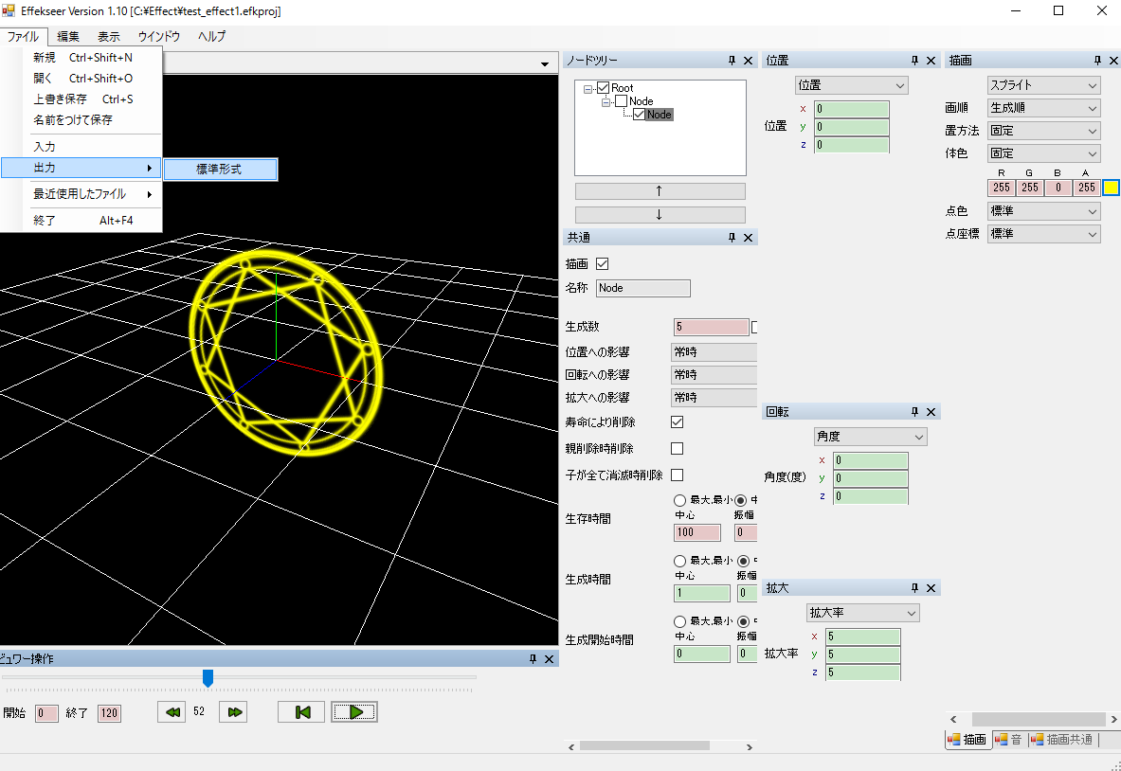Jump back to the first frame
The height and width of the screenshot is (771, 1121).
[x=300, y=711]
